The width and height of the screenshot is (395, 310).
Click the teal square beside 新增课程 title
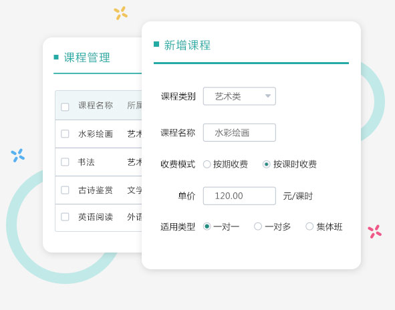(156, 44)
